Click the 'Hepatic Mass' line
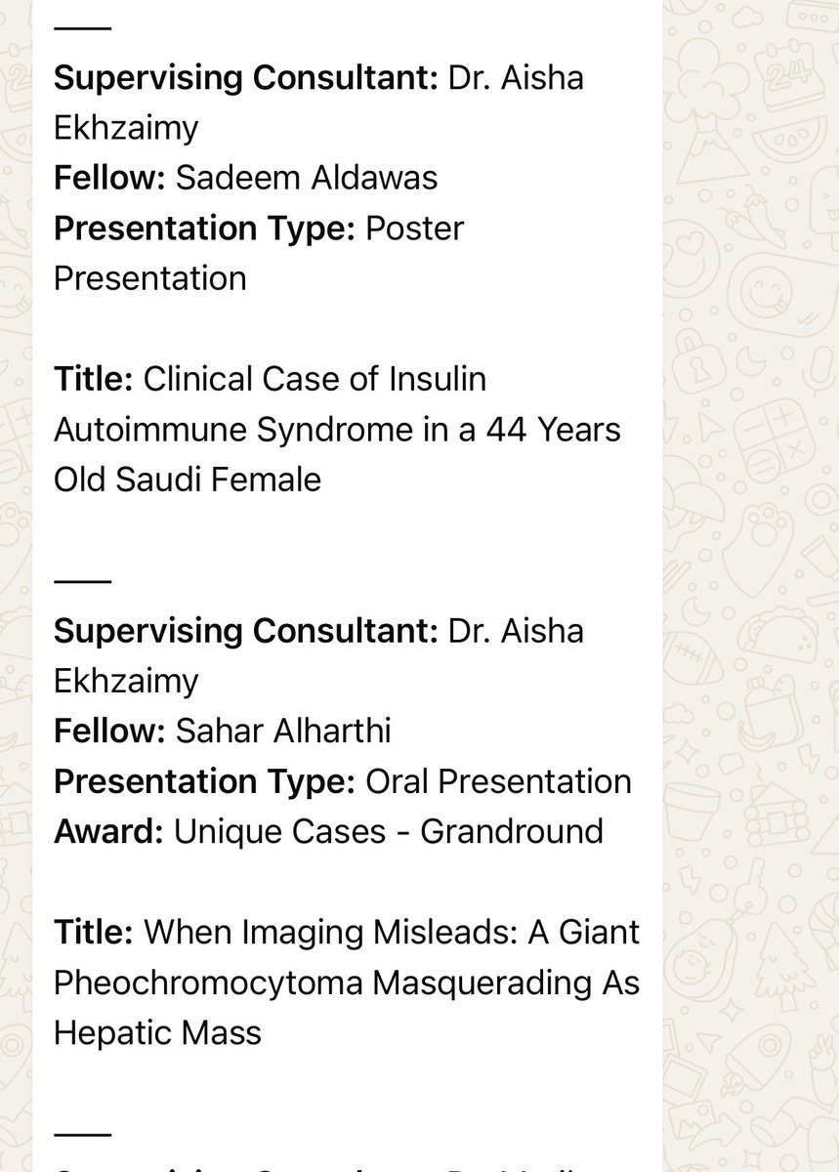 coord(157,1033)
